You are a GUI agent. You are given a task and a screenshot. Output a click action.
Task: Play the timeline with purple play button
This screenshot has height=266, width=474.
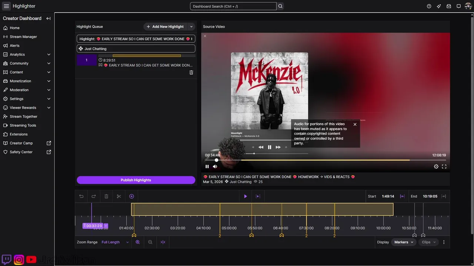(x=245, y=197)
